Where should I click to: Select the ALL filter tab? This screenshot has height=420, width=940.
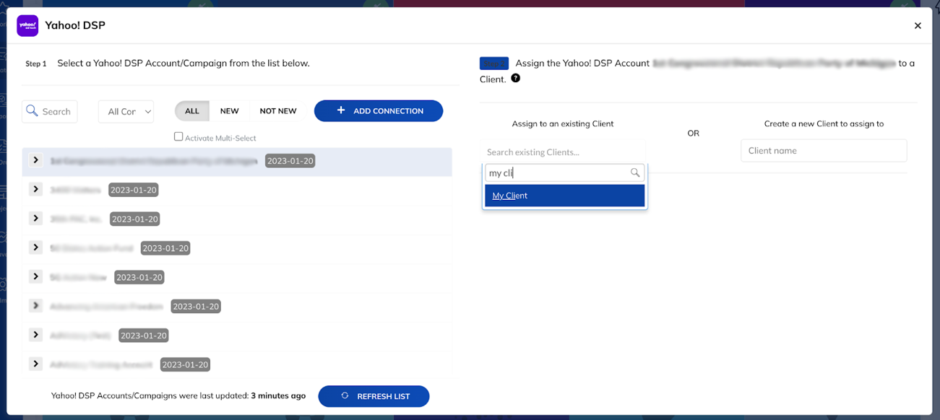click(192, 110)
